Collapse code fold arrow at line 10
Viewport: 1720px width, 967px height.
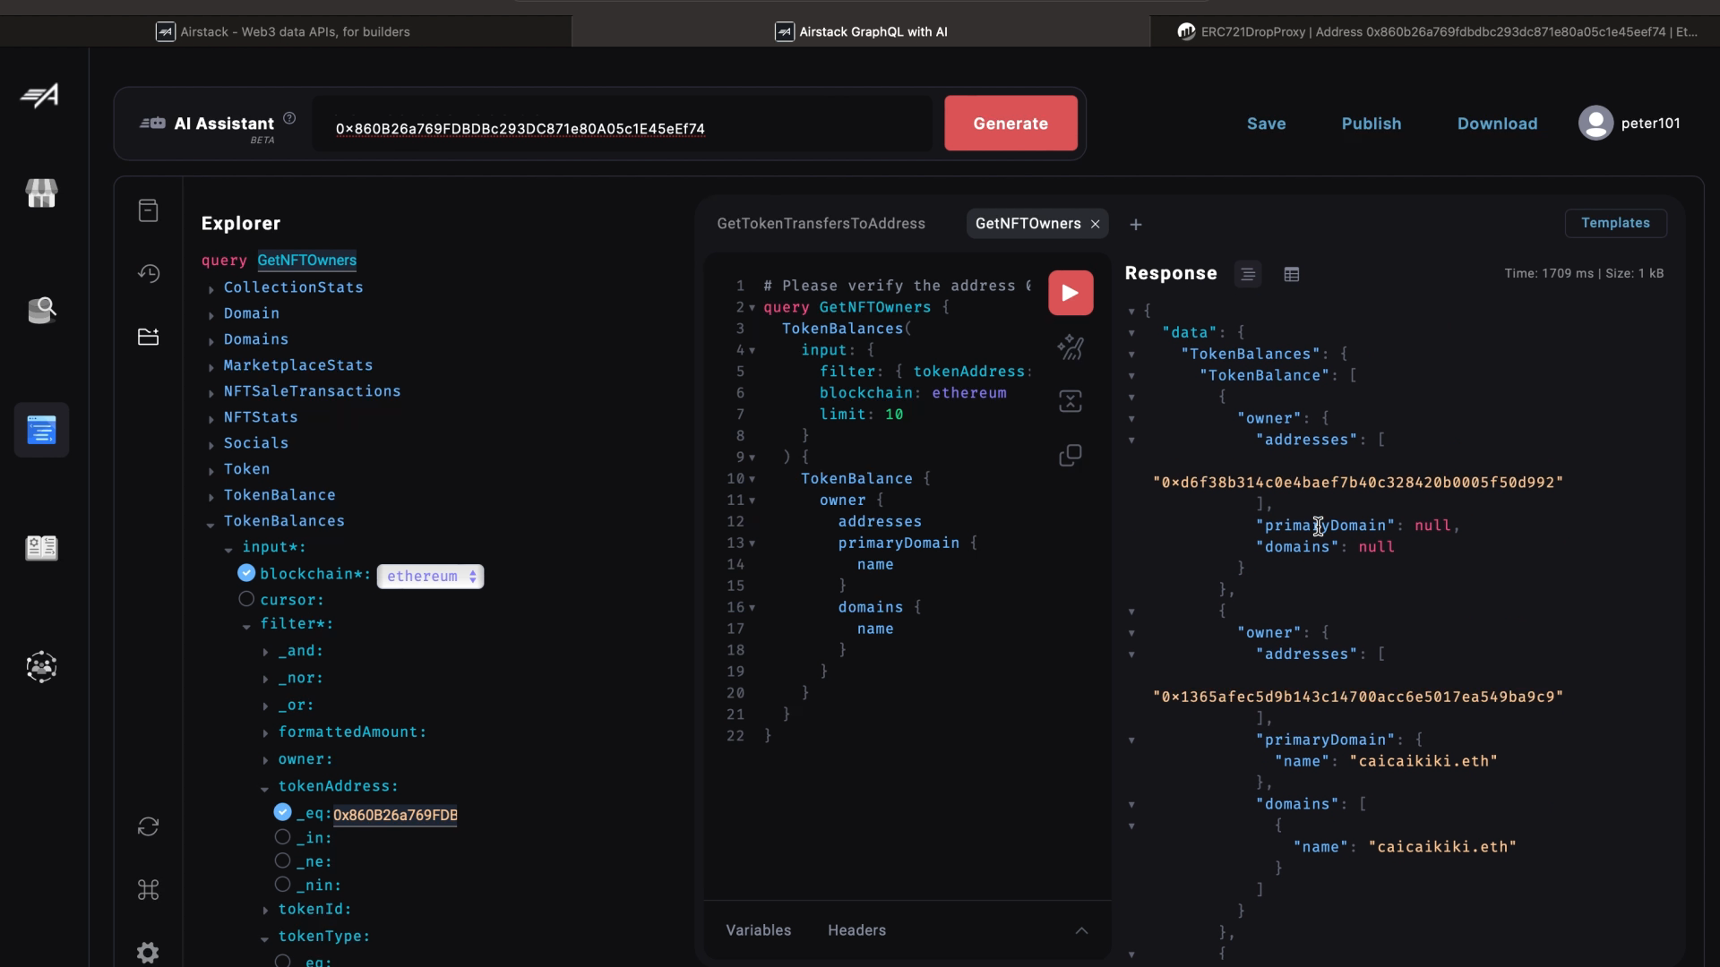(x=752, y=479)
